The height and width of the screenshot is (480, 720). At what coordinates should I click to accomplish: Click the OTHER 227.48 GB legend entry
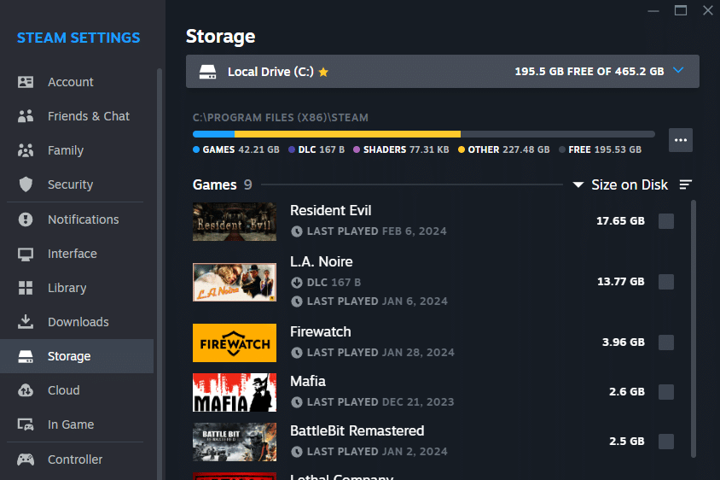coord(503,149)
